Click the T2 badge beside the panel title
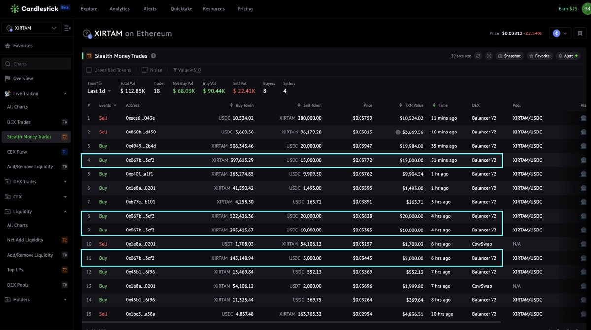The image size is (591, 330). point(89,56)
